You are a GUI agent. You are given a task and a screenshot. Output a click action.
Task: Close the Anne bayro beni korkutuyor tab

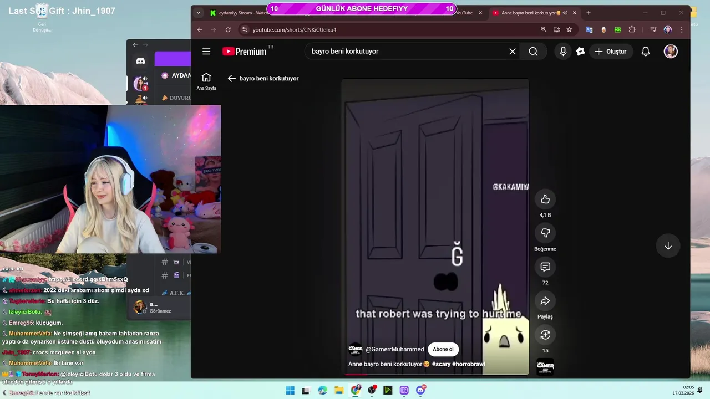pyautogui.click(x=575, y=13)
